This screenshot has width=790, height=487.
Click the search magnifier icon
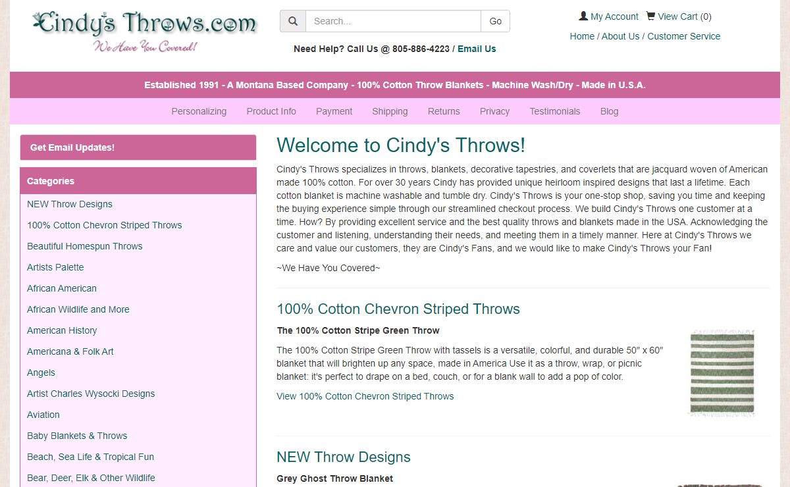click(x=293, y=21)
